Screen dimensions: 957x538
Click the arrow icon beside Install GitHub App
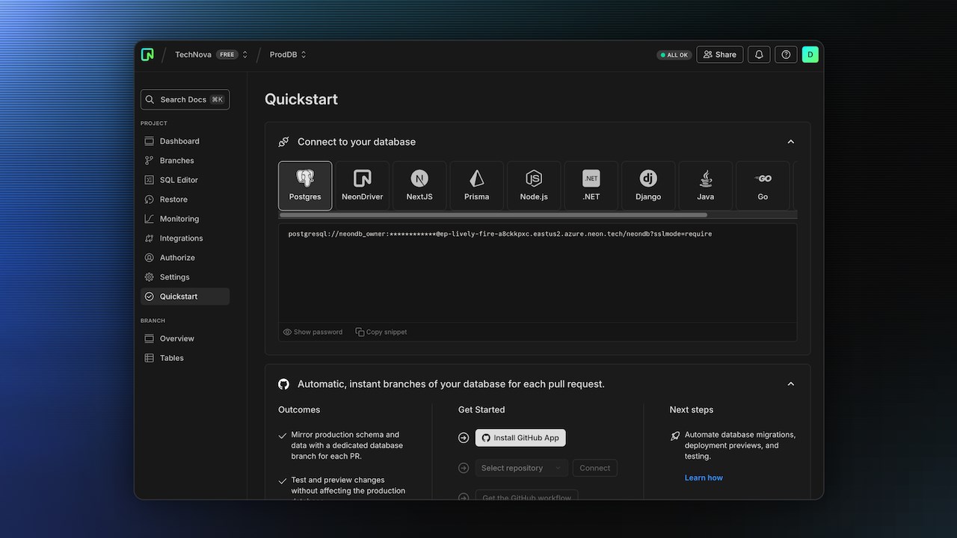coord(464,438)
